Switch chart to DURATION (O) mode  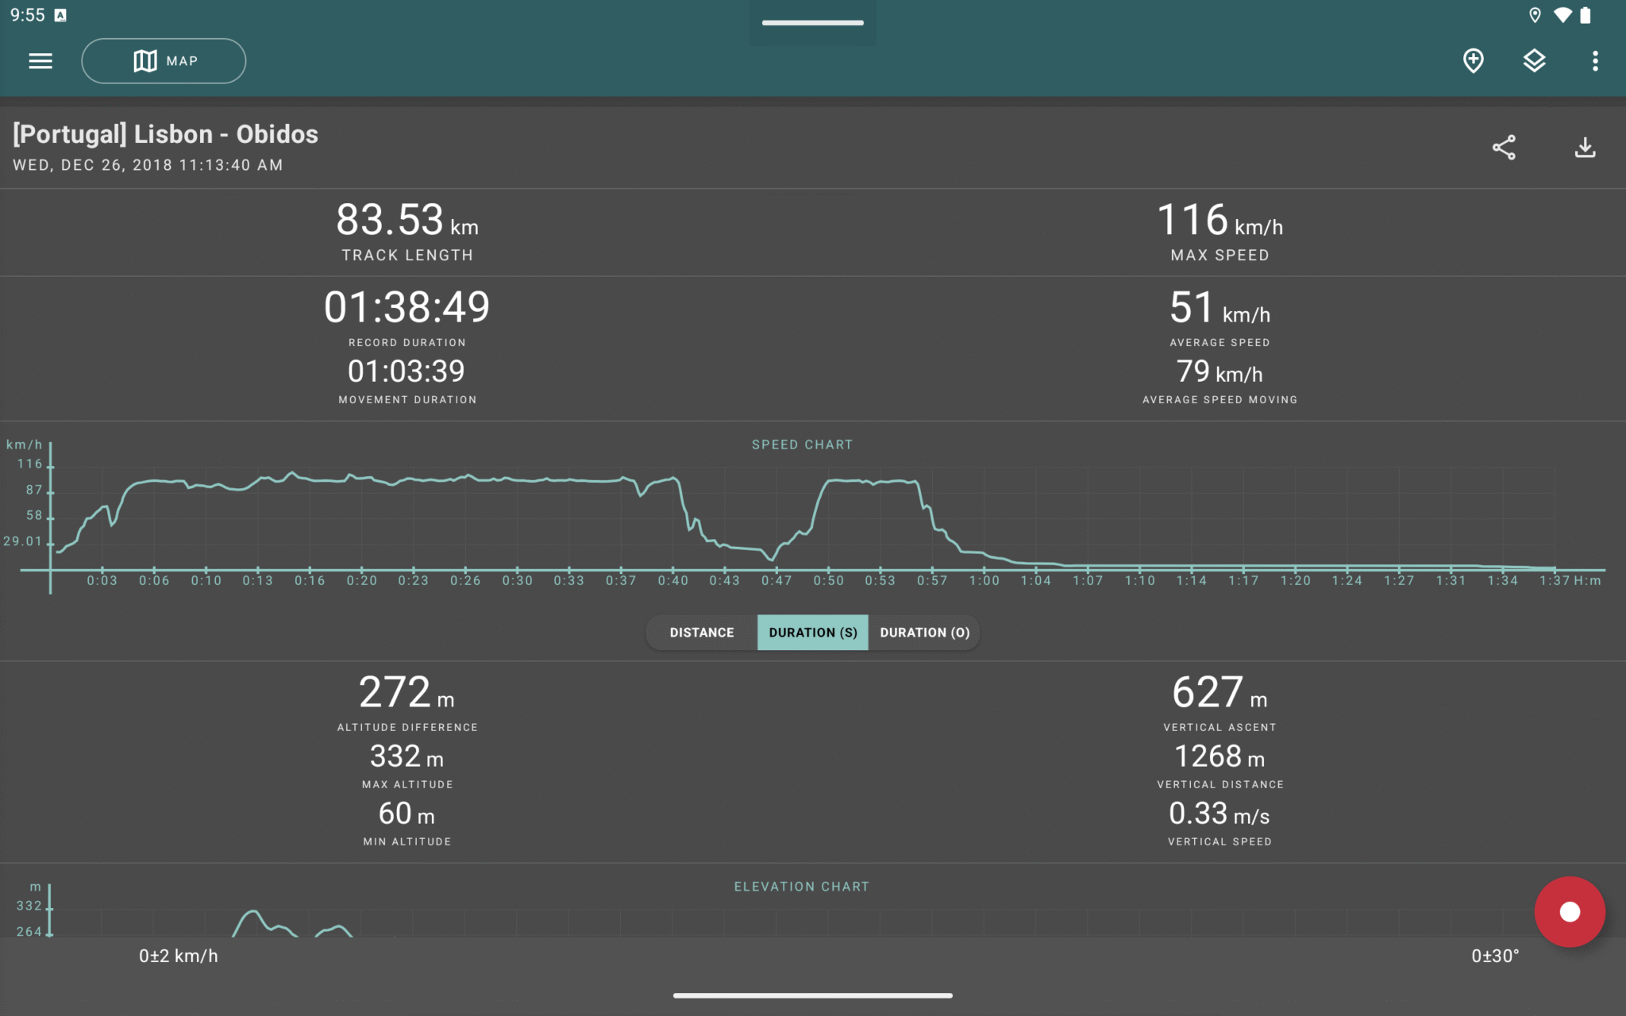[x=924, y=632]
